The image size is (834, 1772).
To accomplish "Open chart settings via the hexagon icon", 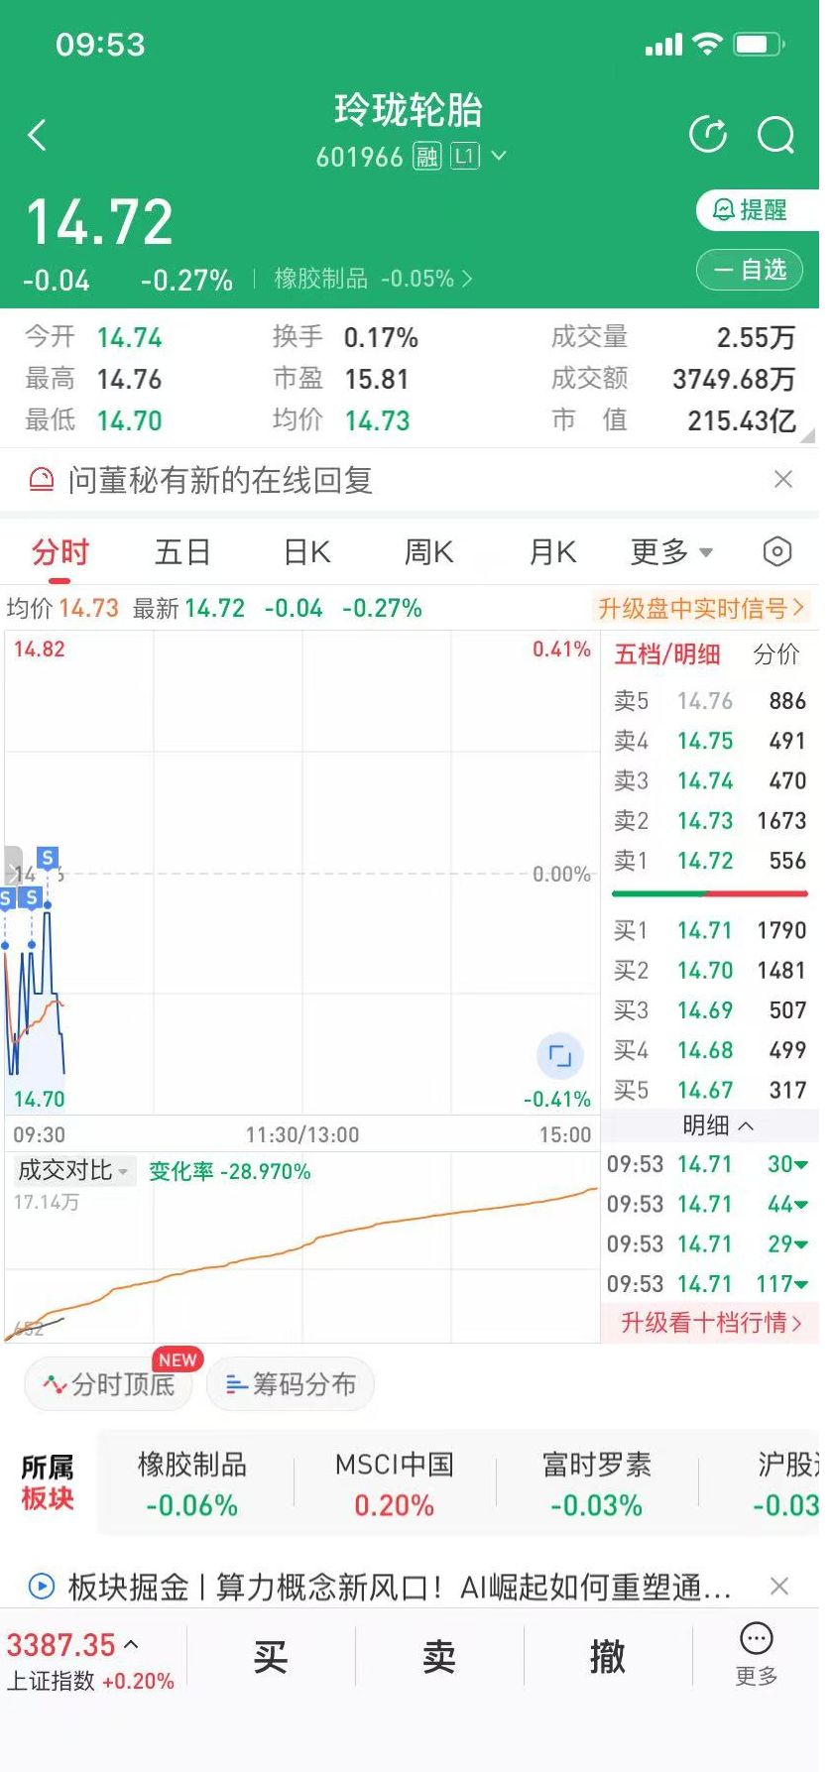I will [777, 552].
